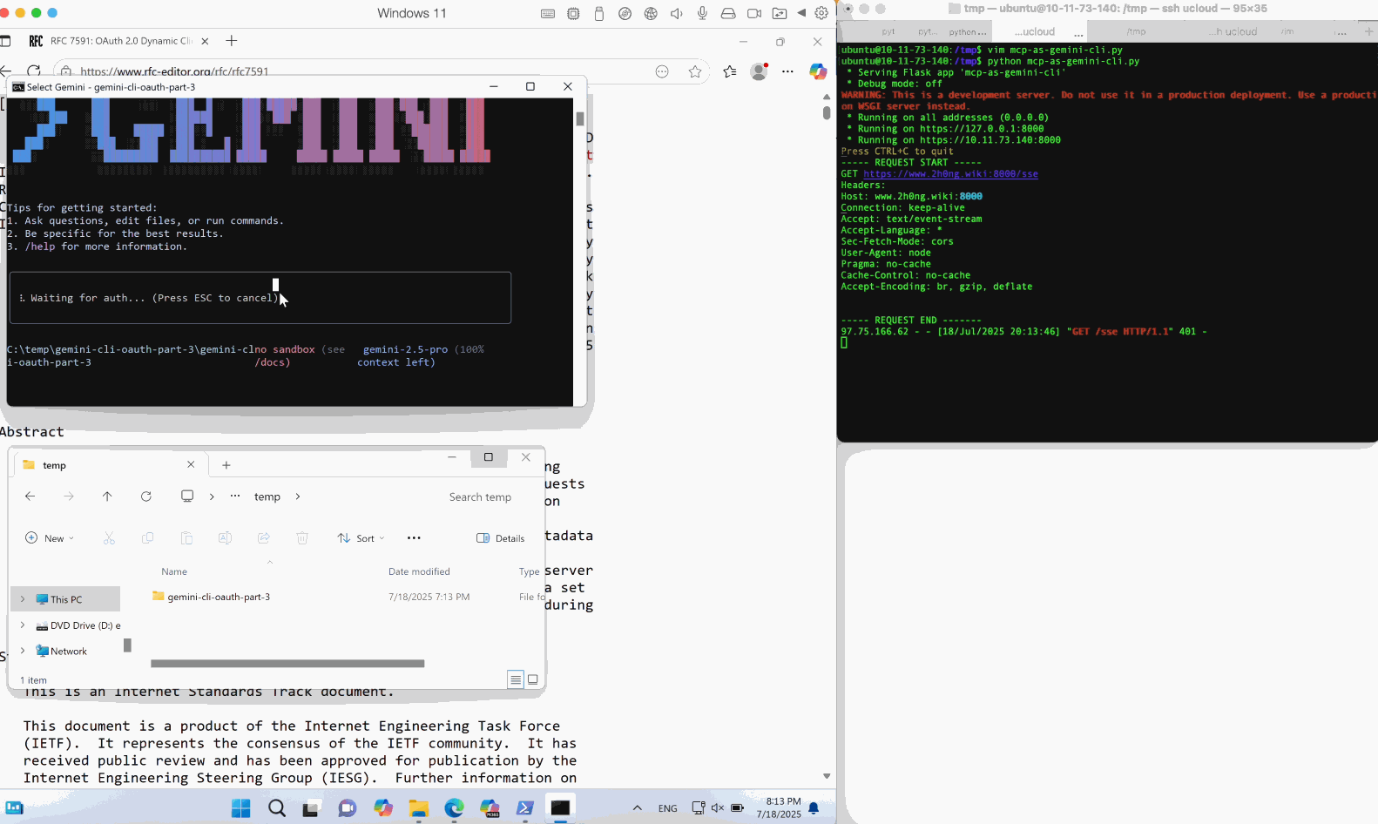Switch to the details list view icon

click(x=516, y=679)
